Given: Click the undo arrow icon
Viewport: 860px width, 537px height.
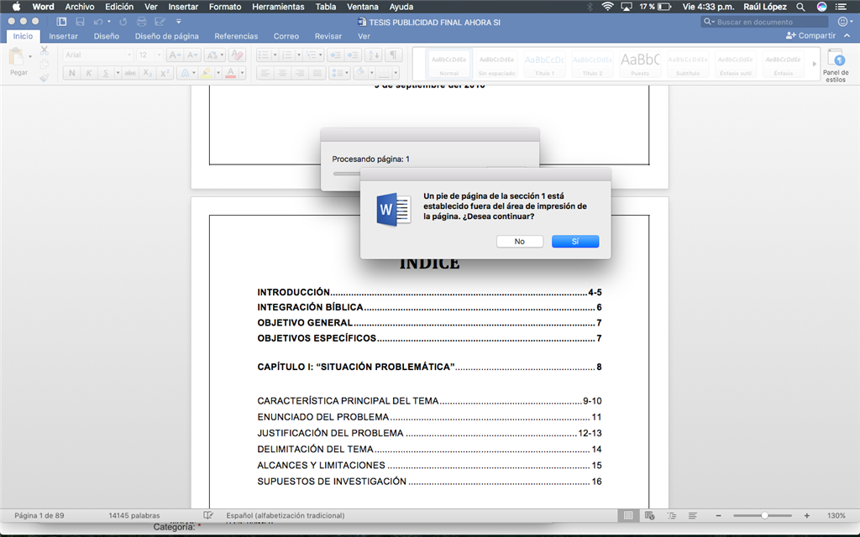Looking at the screenshot, I should click(98, 21).
